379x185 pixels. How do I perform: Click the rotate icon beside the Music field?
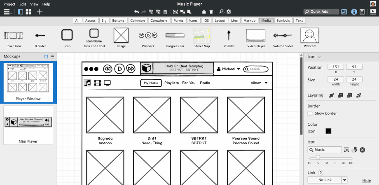point(354,150)
